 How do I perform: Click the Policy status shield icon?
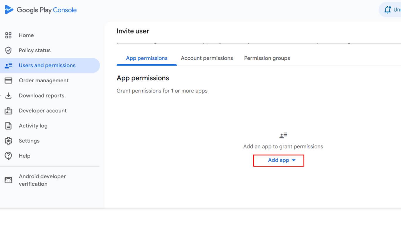(9, 51)
